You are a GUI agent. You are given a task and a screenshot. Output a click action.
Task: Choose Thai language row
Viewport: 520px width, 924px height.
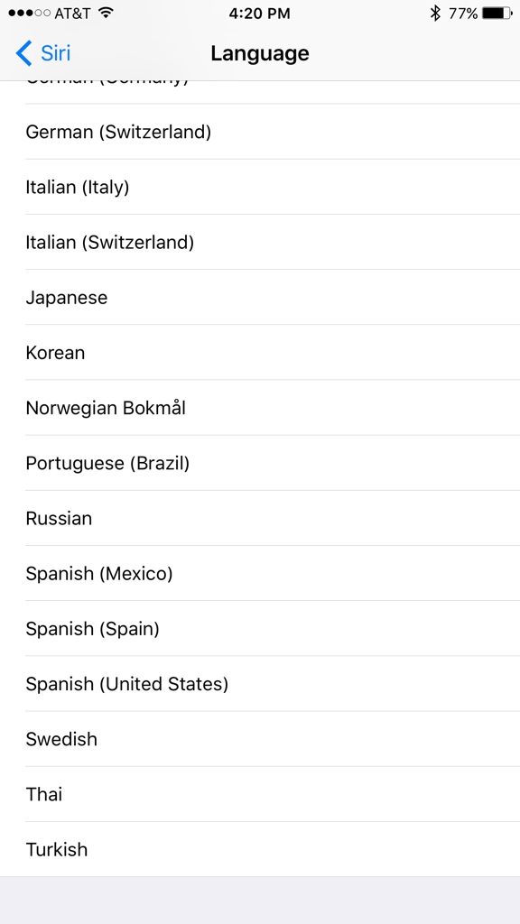[260, 794]
